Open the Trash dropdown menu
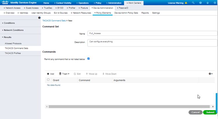The height and width of the screenshot is (119, 218). (x=64, y=74)
